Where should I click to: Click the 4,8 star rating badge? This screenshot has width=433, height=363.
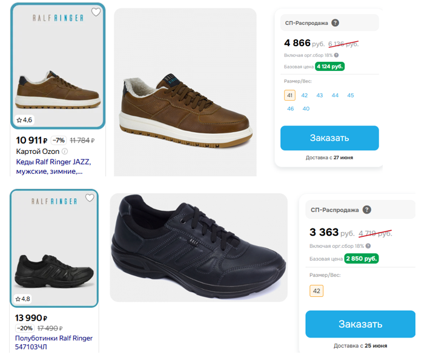(23, 299)
